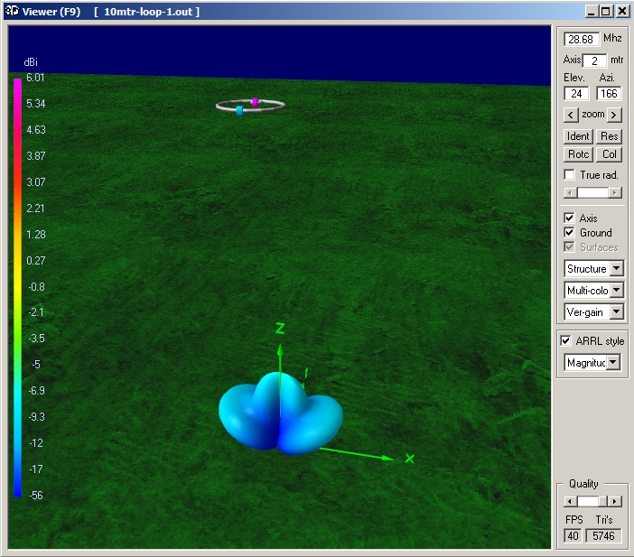Screen dimensions: 634x557
Task: Close the 3D Viewer window
Action: [622, 11]
